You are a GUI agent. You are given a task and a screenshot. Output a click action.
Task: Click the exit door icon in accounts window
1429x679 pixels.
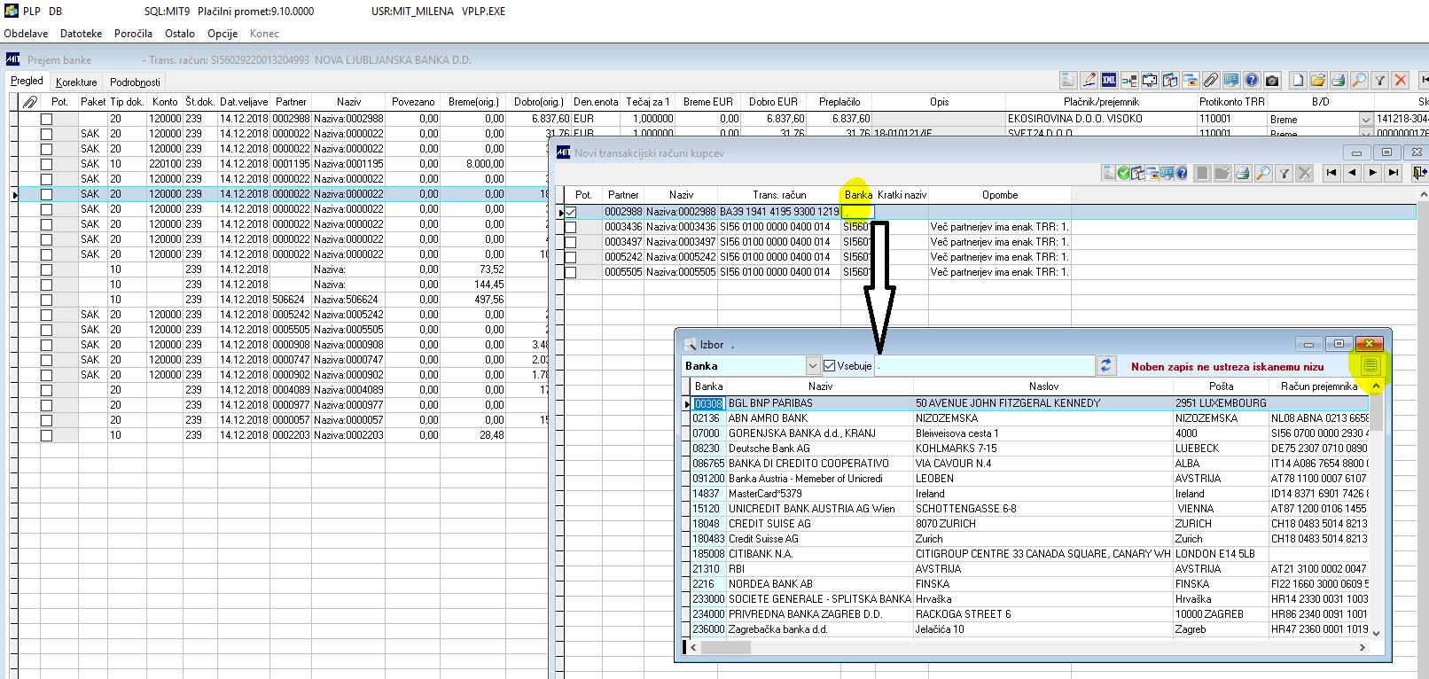click(1420, 173)
